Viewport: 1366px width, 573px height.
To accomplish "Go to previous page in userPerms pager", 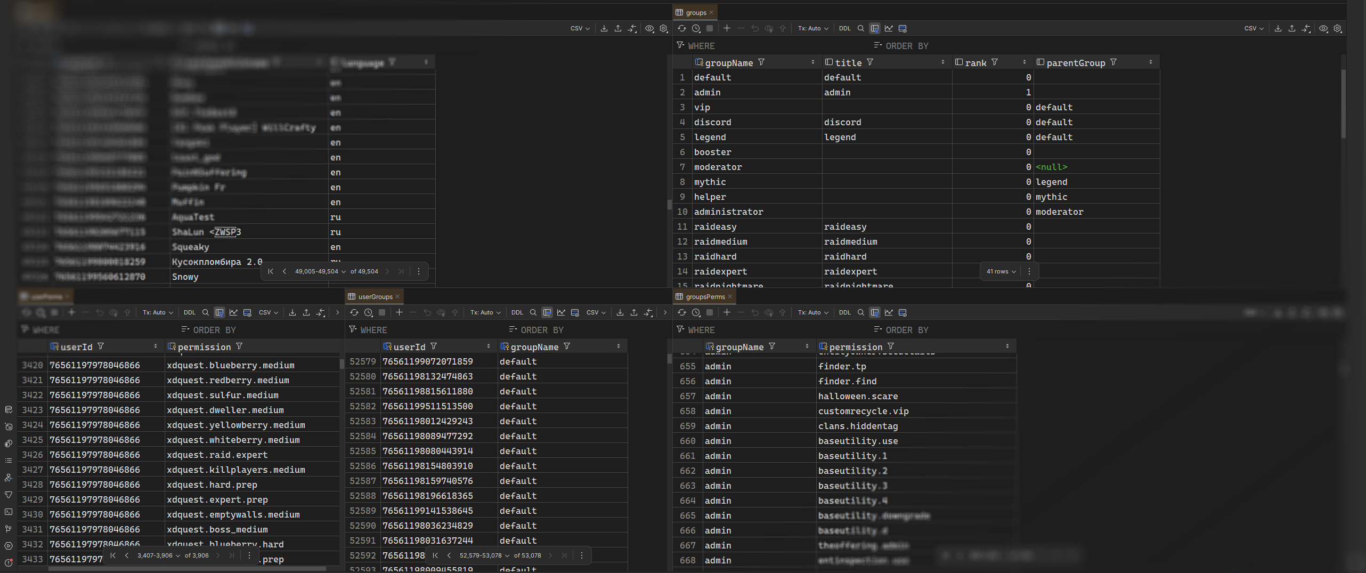I will pos(127,555).
